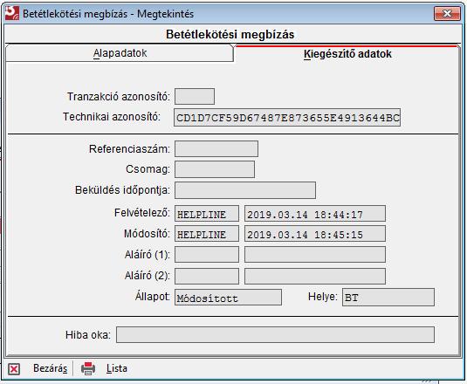Click the Csomag field
Viewport: 467px width, 384px height.
coord(215,169)
